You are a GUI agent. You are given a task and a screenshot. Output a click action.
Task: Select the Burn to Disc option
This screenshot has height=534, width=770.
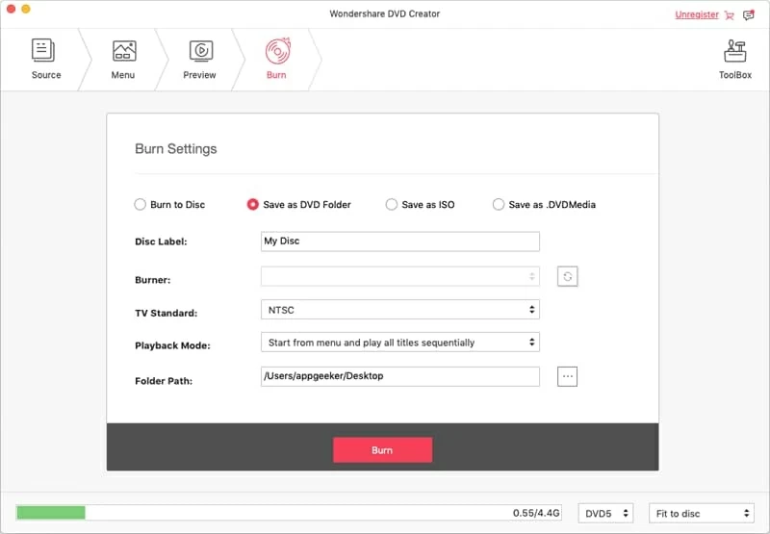tap(140, 204)
